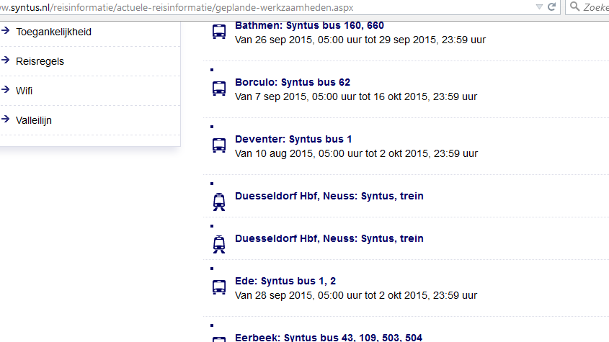Click the bus icon beside Ede entry

coord(219,287)
